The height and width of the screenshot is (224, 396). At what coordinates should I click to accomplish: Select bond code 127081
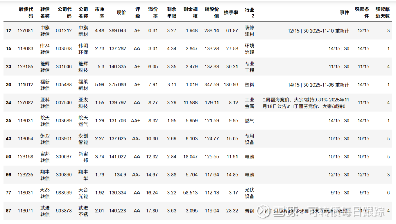coord(25,30)
